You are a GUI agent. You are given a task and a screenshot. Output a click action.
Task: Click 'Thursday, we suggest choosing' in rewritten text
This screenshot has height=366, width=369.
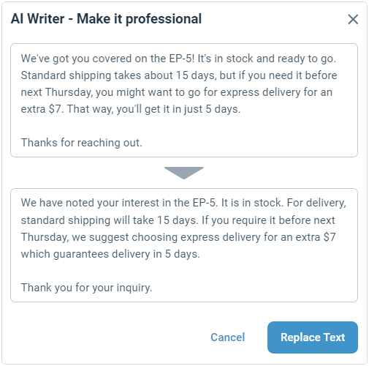coord(99,237)
